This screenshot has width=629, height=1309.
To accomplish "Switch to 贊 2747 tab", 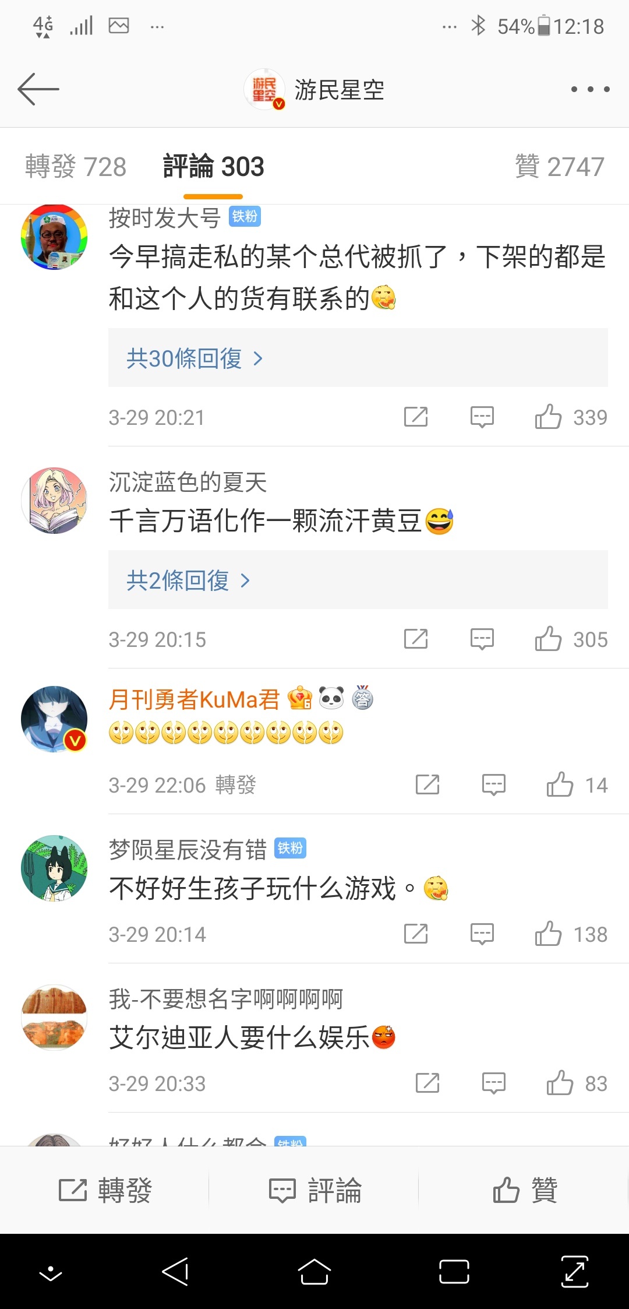I will [560, 167].
